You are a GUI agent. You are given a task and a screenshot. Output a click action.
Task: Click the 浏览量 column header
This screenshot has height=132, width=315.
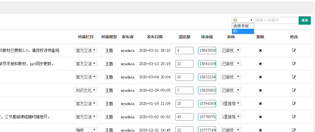[x=184, y=37]
